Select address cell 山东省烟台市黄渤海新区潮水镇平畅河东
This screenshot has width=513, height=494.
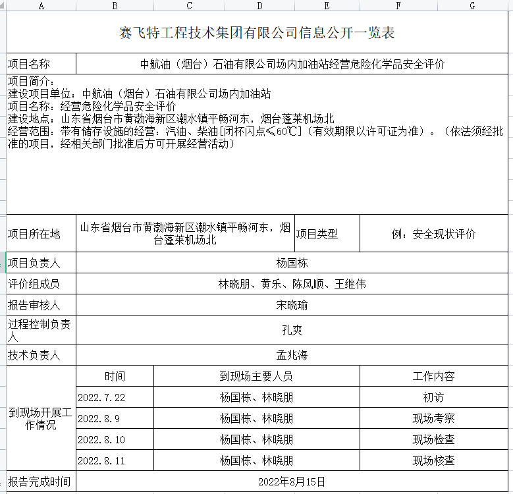[x=185, y=233]
